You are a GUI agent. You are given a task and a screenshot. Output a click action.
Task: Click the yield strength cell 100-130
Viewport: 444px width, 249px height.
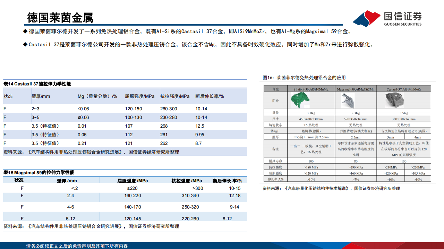(134, 117)
